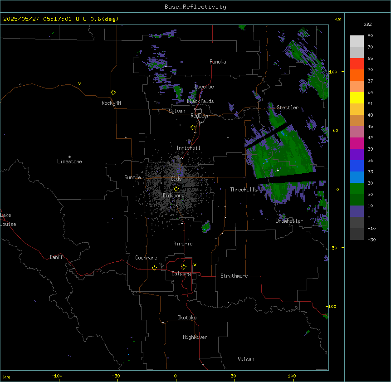Image resolution: width=391 pixels, height=382 pixels.
Task: Click the 45 value in dBZ legend
Action: [x=370, y=126]
